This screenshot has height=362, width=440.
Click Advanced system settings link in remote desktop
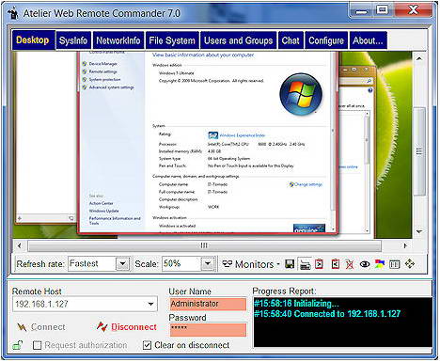[112, 87]
